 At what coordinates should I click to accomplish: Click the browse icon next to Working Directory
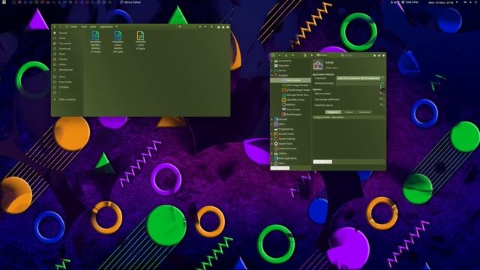(382, 83)
